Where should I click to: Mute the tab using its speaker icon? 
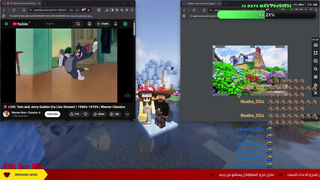(8, 3)
